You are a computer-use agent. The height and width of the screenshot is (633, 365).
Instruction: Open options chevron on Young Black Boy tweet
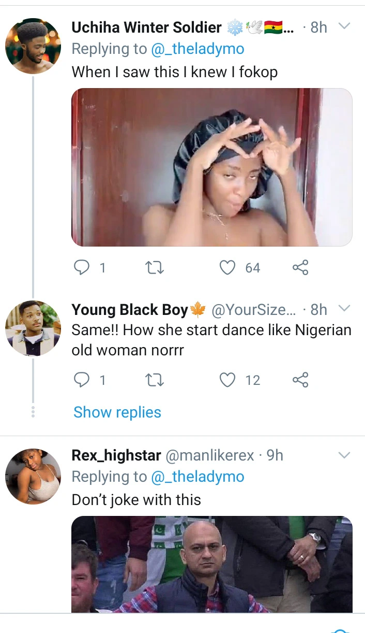click(344, 309)
